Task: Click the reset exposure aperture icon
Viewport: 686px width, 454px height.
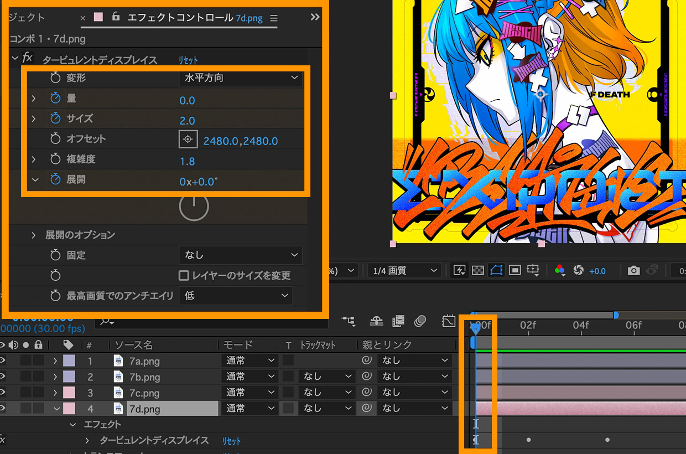Action: pos(579,270)
